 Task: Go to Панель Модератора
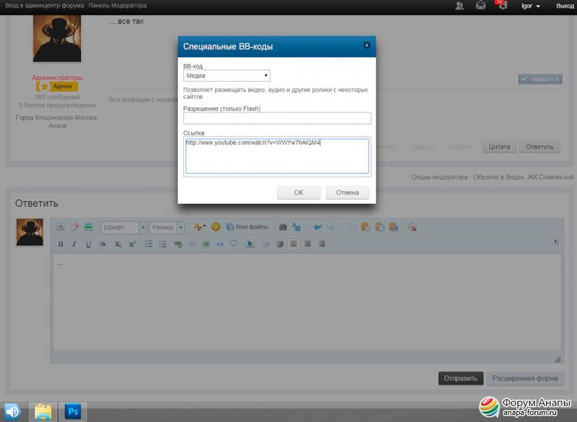pos(117,6)
